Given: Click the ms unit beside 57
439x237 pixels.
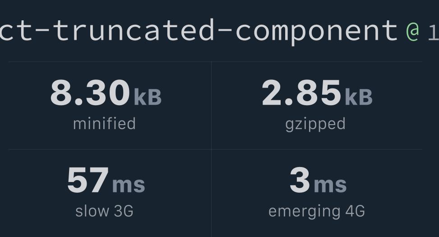Looking at the screenshot, I should click(x=129, y=185).
